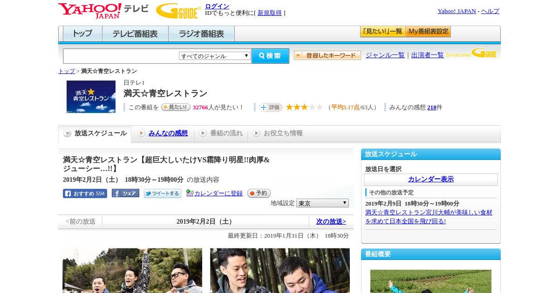Open the 地域設定 東京 dropdown
Image resolution: width=559 pixels, height=293 pixels.
(322, 203)
